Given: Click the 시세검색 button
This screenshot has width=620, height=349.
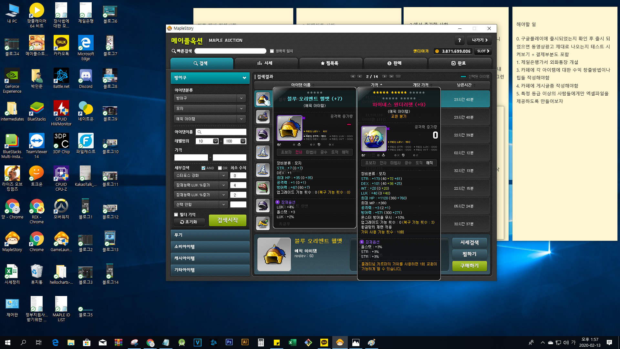Looking at the screenshot, I should pos(470,243).
